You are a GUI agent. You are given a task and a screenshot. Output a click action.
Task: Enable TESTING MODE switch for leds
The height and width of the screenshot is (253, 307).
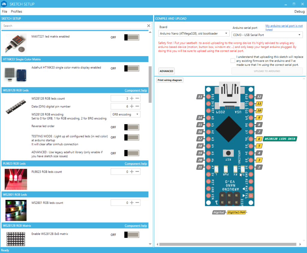(x=132, y=137)
